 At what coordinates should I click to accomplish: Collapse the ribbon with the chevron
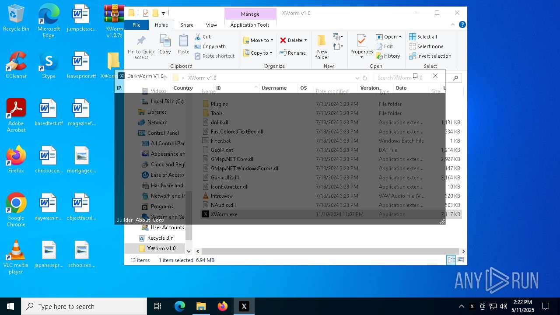pyautogui.click(x=453, y=25)
